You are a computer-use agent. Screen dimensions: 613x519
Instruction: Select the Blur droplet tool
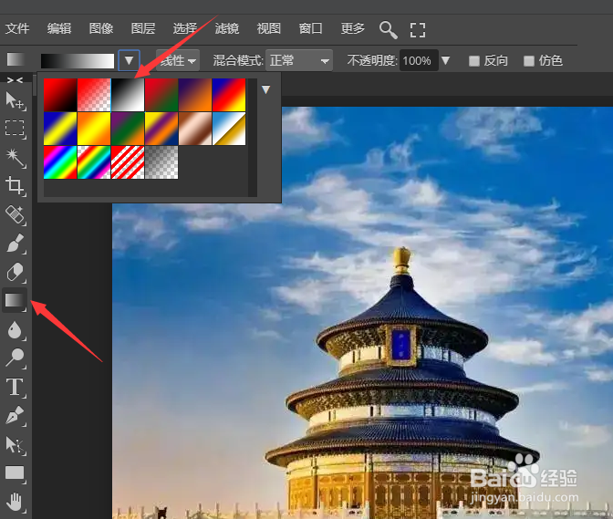point(15,330)
